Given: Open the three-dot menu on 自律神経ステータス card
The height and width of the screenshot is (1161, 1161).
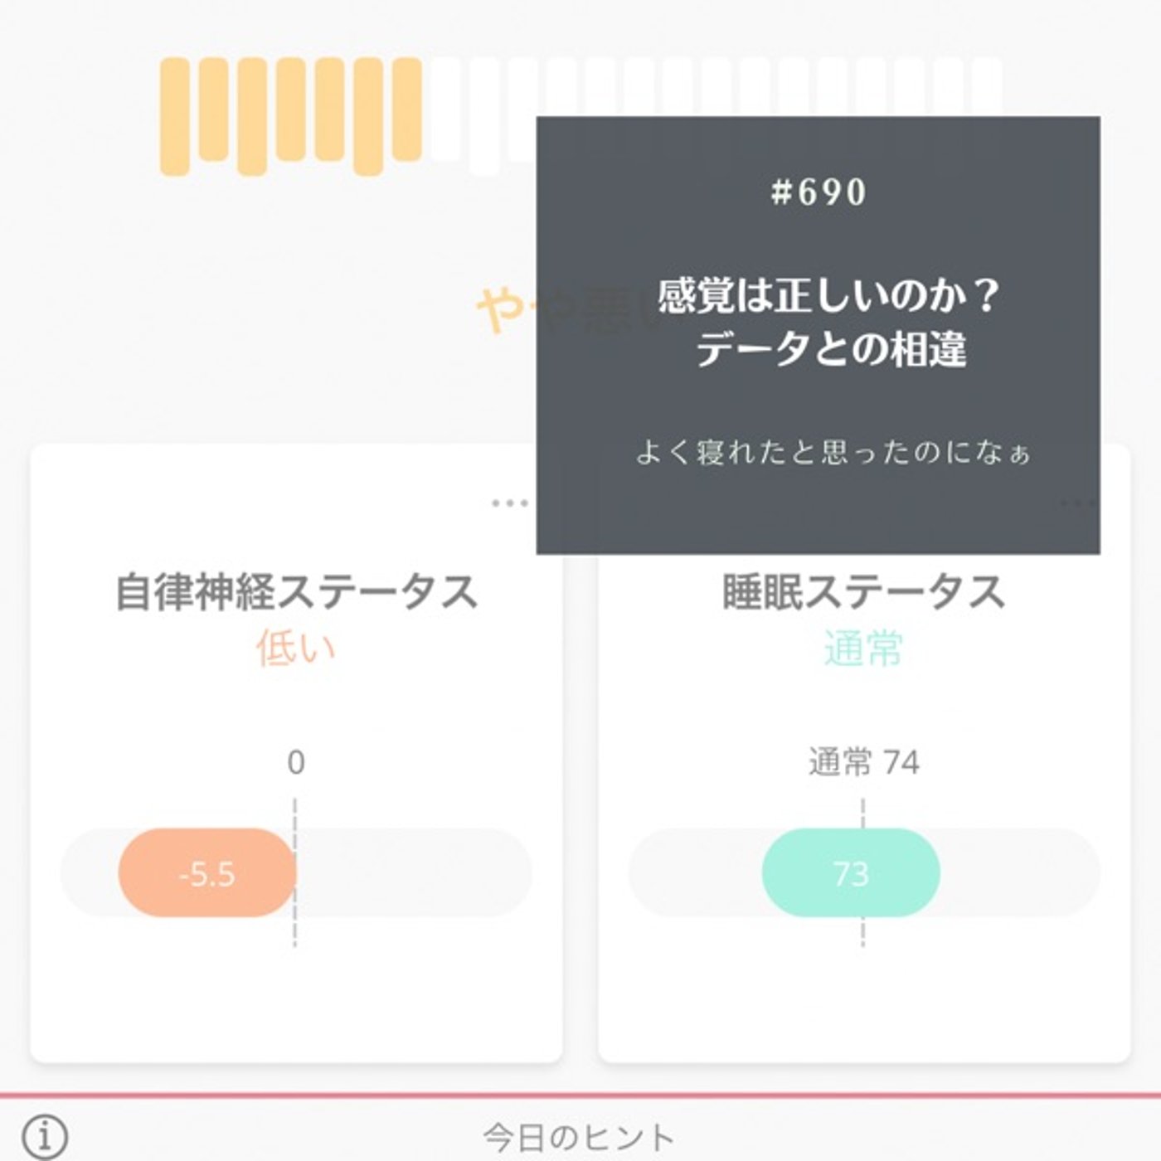Looking at the screenshot, I should 509,503.
